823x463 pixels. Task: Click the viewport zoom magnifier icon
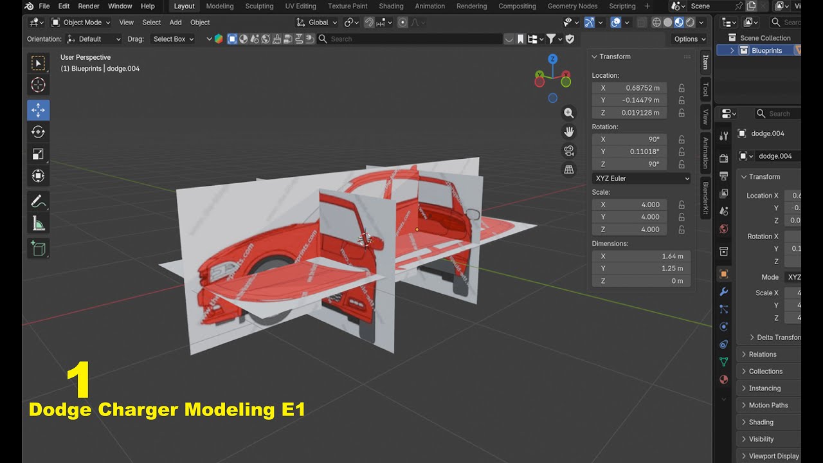pyautogui.click(x=569, y=113)
